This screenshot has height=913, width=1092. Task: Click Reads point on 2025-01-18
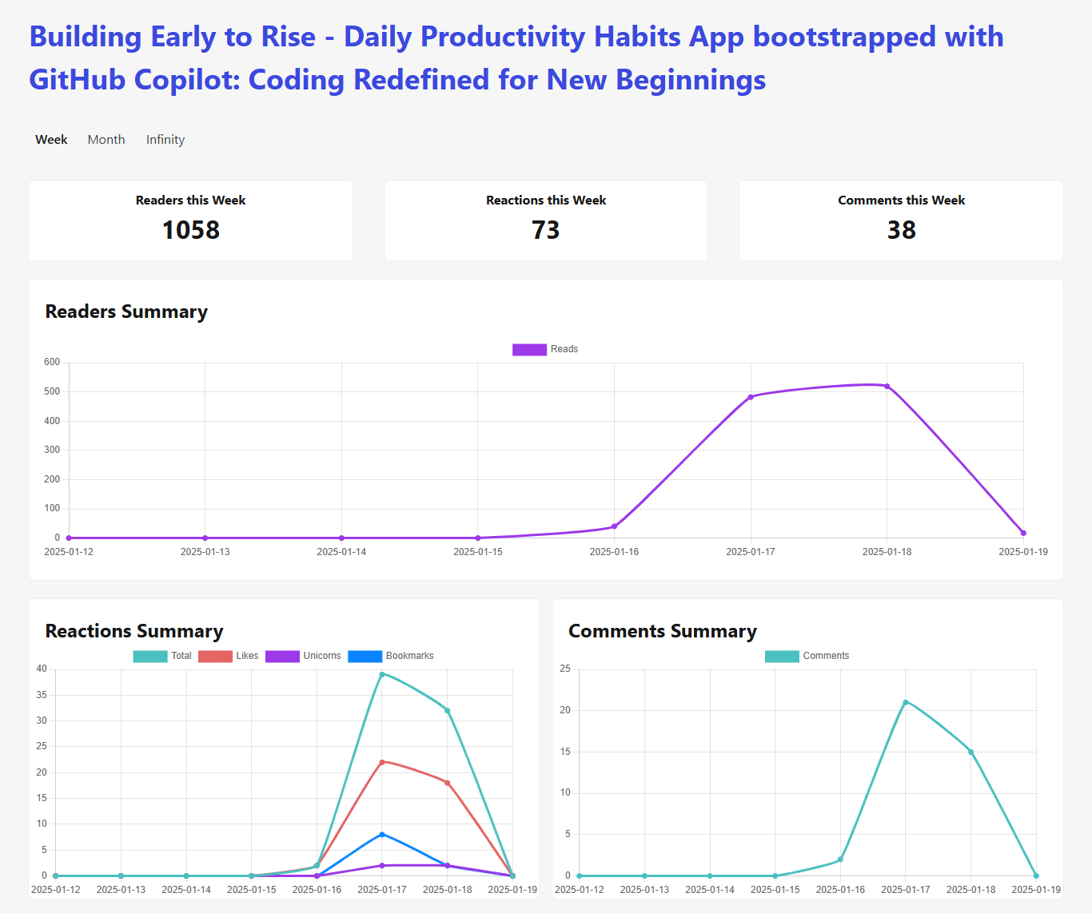click(887, 386)
